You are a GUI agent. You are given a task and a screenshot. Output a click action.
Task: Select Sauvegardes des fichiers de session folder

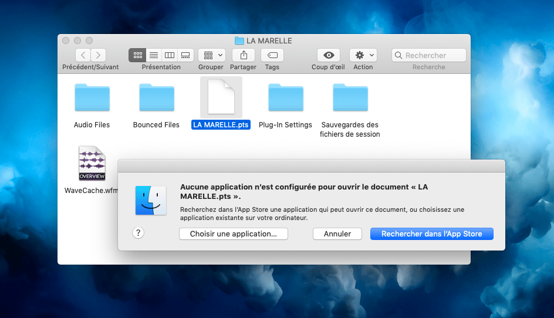(350, 97)
